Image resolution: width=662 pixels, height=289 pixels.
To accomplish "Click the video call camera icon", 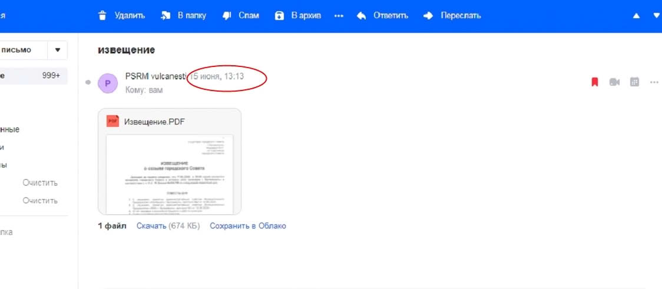I will [x=614, y=82].
